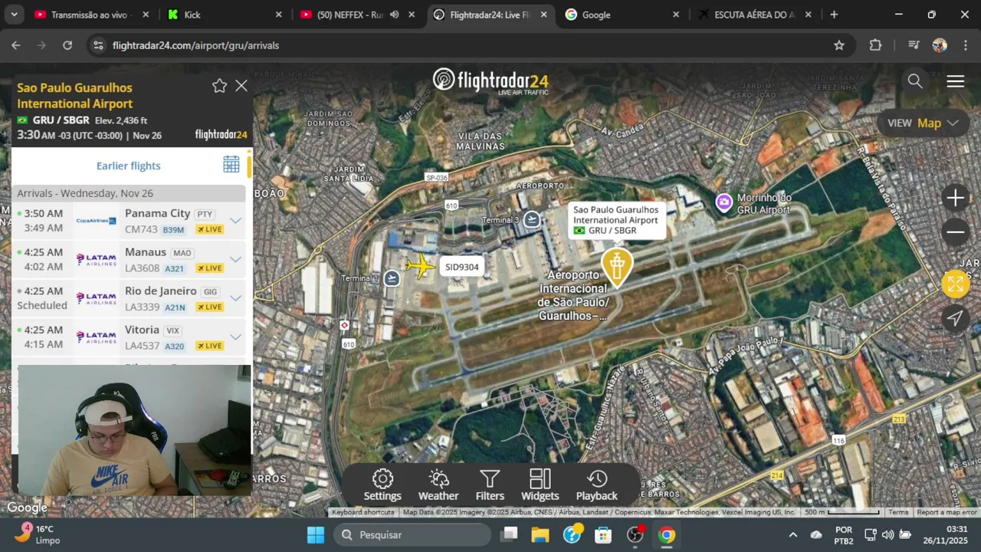Screen dimensions: 981x552
Task: Open the media controls icon in Chrome
Action: coord(914,45)
